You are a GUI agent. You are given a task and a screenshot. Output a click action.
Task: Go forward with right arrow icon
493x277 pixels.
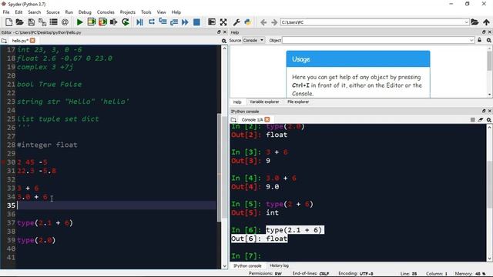[274, 22]
